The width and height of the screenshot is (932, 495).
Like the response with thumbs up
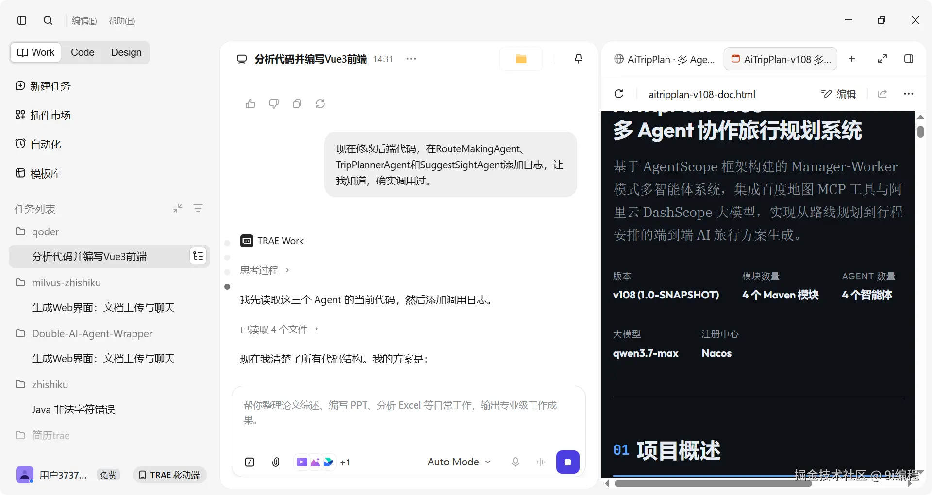250,104
